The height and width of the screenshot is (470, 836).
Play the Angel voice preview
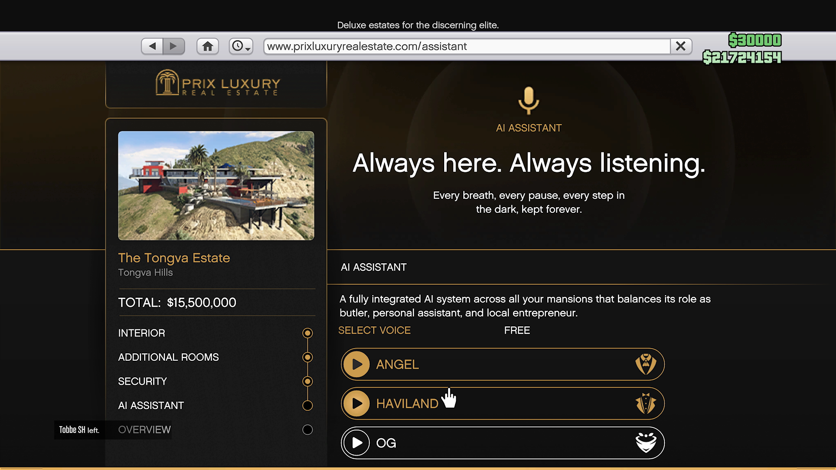[357, 364]
